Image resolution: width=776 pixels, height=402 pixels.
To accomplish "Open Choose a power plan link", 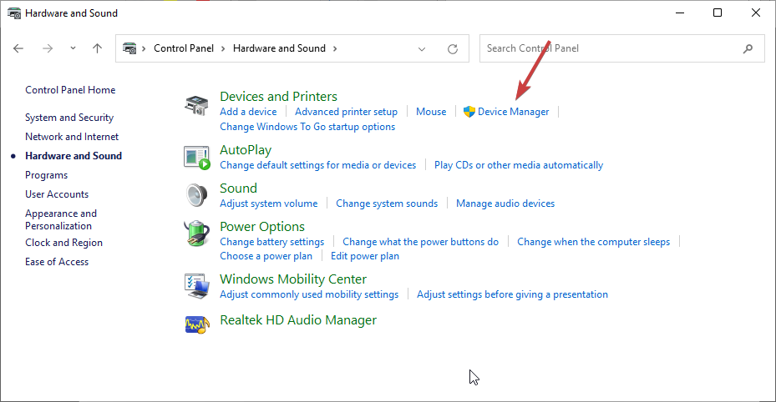I will (266, 256).
